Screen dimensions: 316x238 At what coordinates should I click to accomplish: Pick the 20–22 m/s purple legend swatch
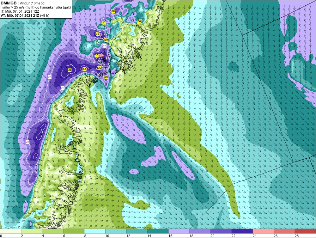[221, 231]
